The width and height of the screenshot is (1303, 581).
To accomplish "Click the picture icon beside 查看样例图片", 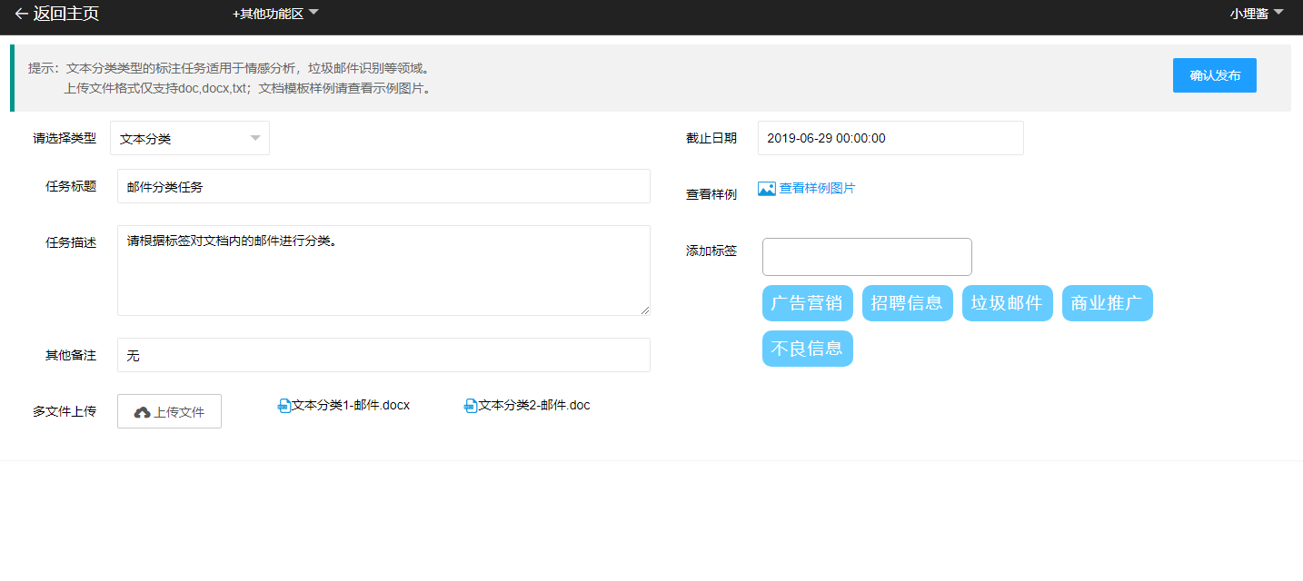I will [766, 189].
